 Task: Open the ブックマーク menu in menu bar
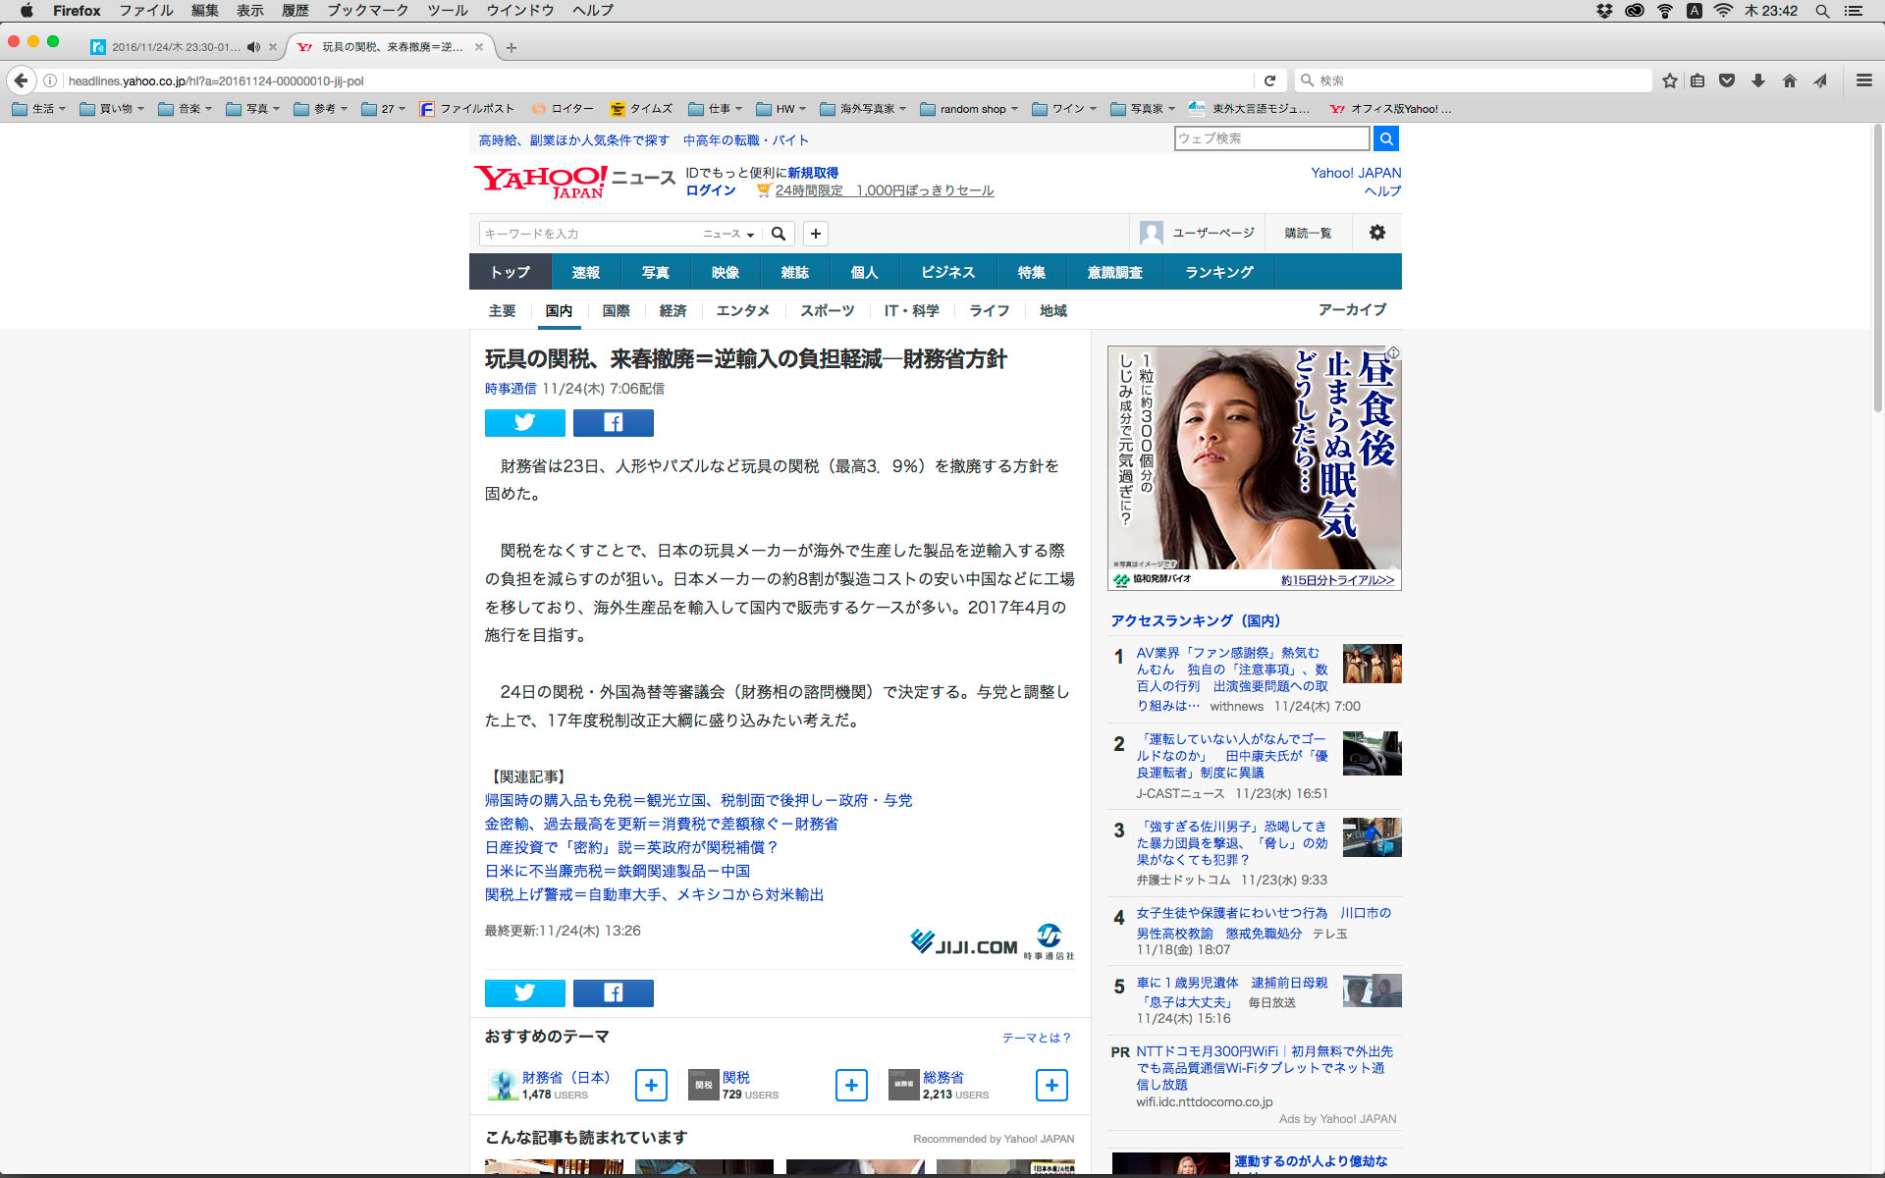367,11
